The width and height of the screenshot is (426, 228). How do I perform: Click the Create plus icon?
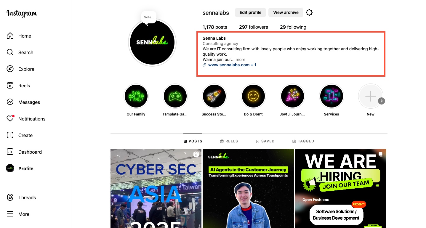click(10, 135)
